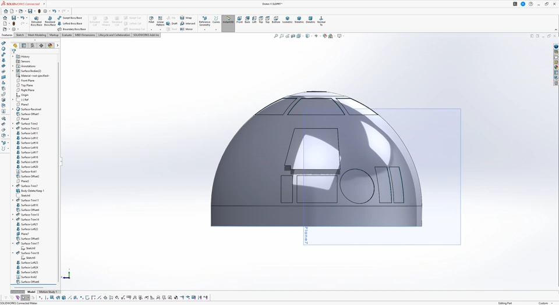The image size is (559, 305).
Task: Click the Home icon in top toolbar
Action: tap(6, 11)
